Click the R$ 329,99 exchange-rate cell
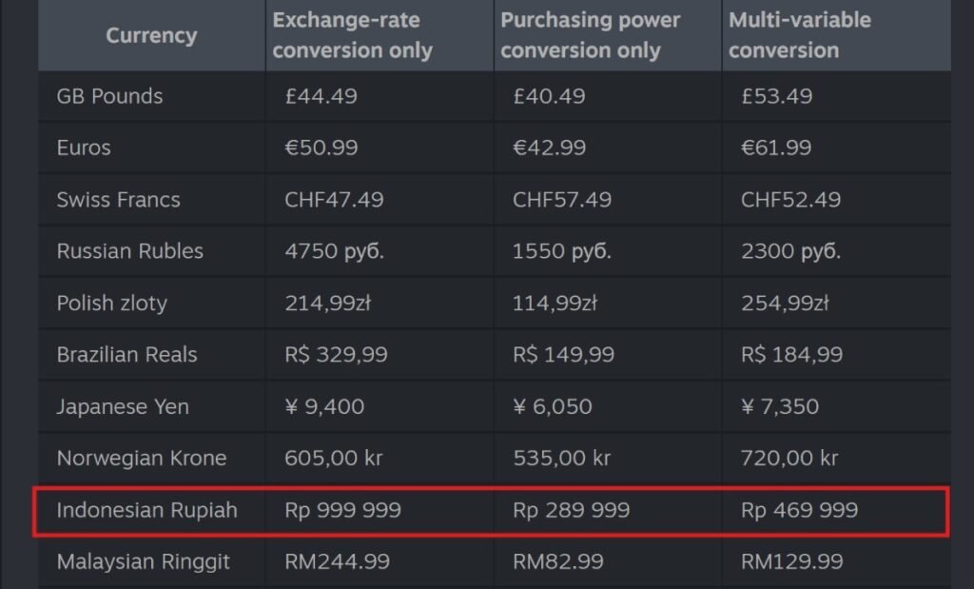This screenshot has height=589, width=974. [x=336, y=355]
